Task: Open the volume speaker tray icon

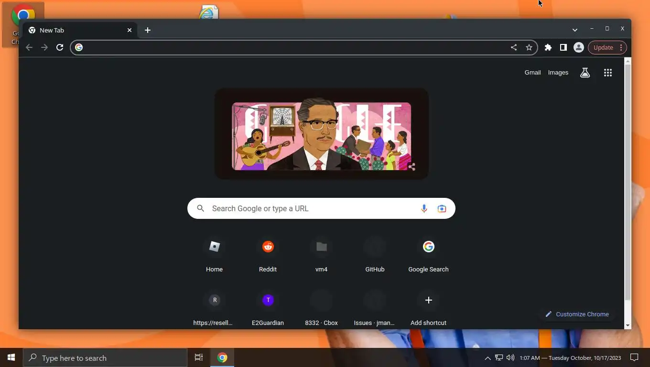Action: click(510, 357)
